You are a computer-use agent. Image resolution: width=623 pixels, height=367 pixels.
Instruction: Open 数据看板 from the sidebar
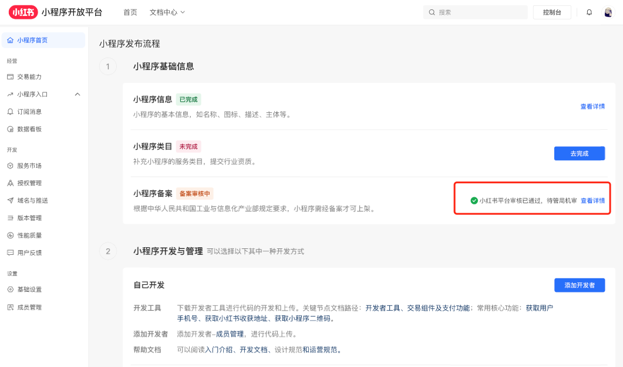point(29,129)
